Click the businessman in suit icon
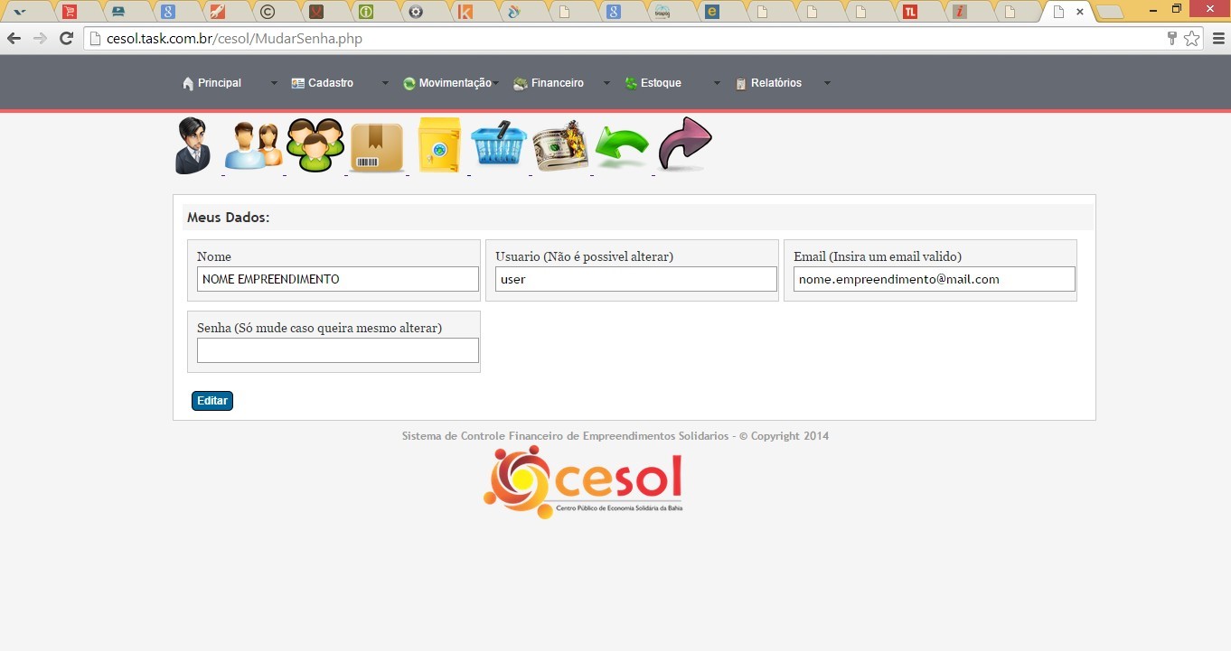 pyautogui.click(x=193, y=145)
